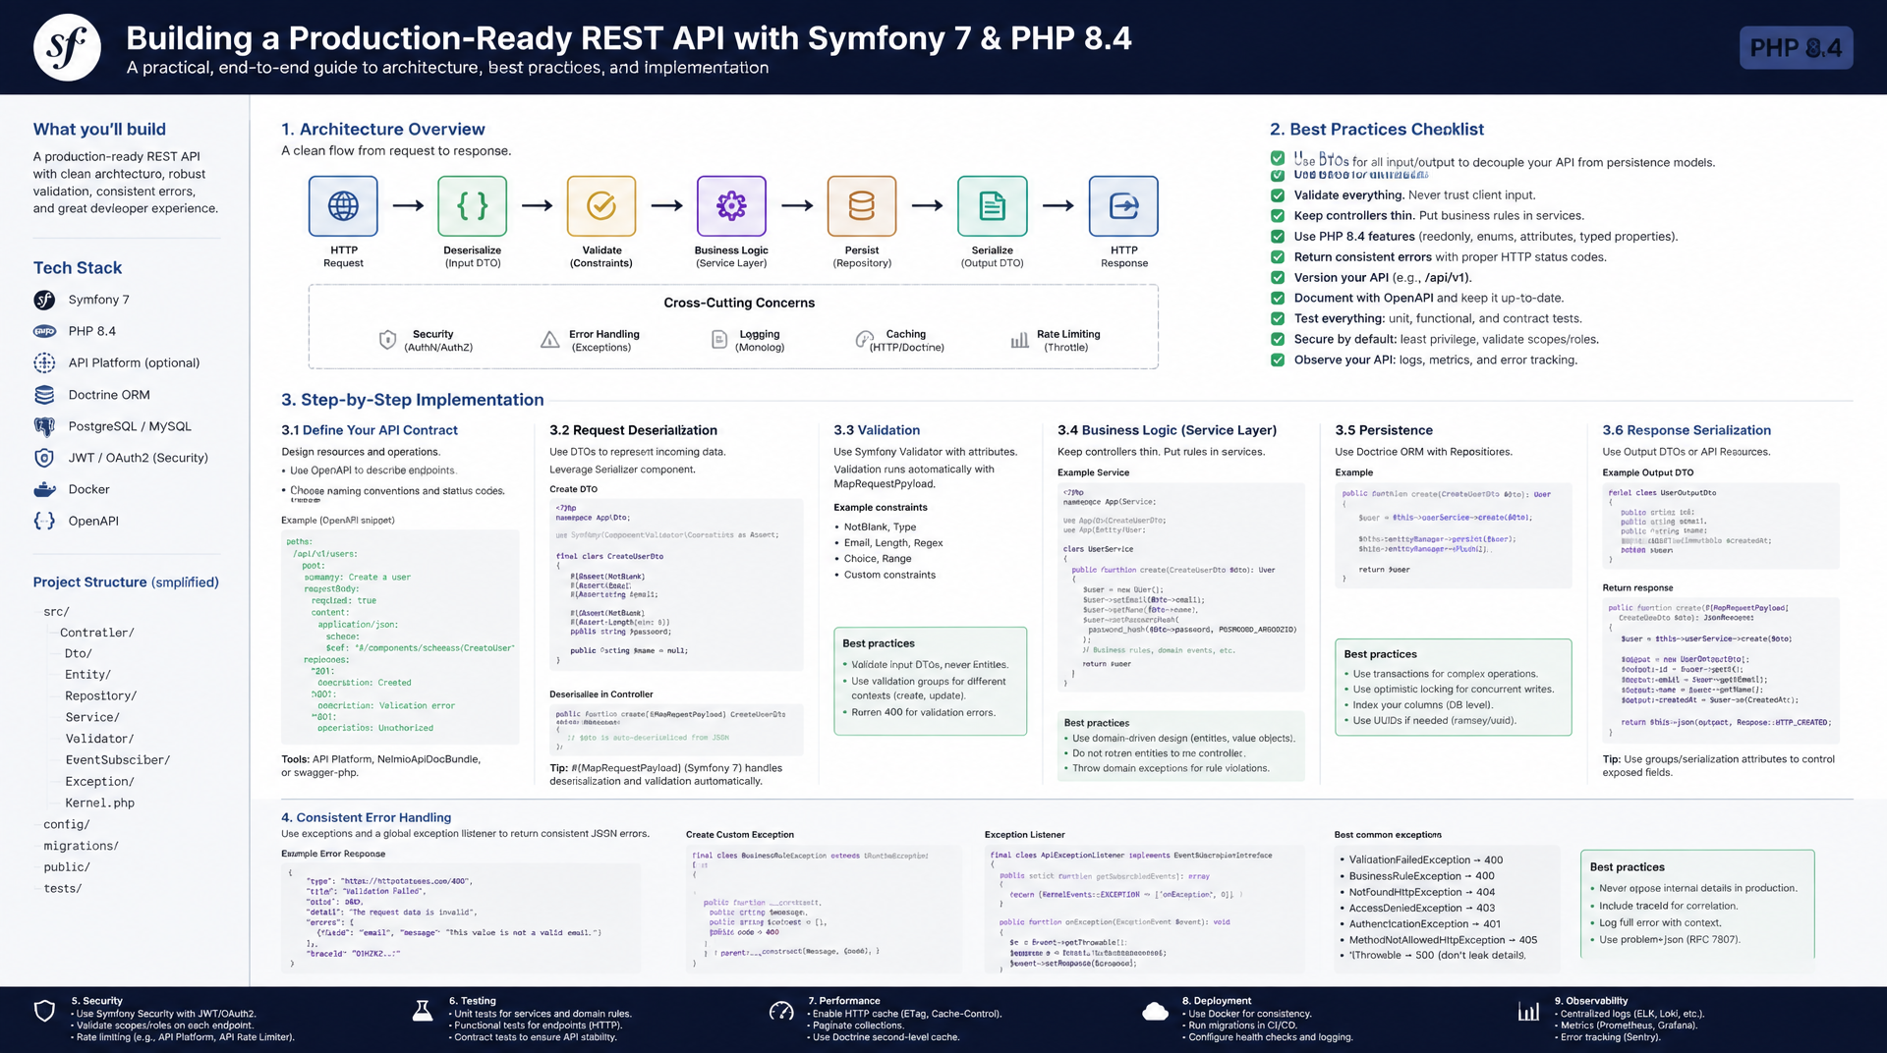Image resolution: width=1887 pixels, height=1053 pixels.
Task: Click the PHP 8.4 badge in the header
Action: pyautogui.click(x=1796, y=48)
